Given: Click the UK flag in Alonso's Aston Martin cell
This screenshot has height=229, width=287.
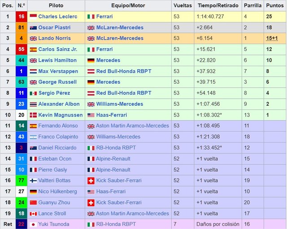Looking at the screenshot, I should tap(91, 126).
